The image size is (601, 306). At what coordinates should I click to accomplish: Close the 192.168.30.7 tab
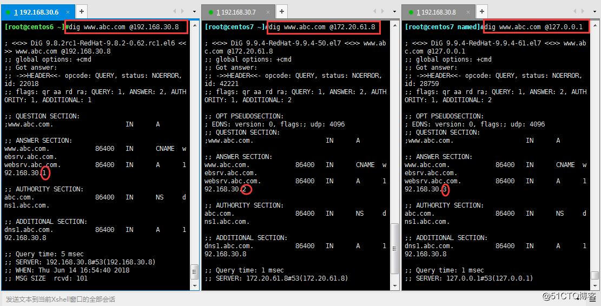268,12
